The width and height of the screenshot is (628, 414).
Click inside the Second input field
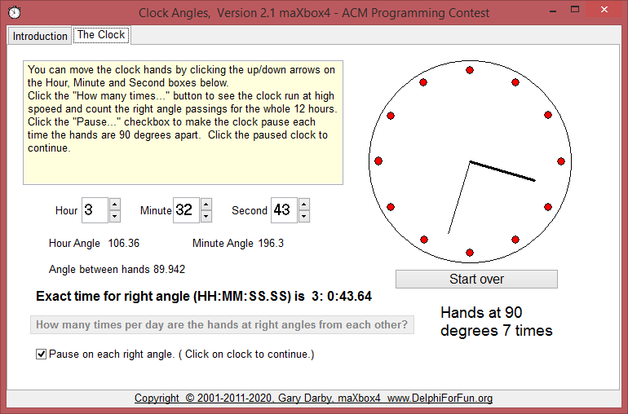282,210
